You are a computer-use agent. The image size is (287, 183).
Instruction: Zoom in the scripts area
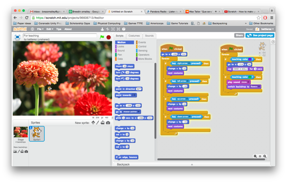[x=265, y=156]
